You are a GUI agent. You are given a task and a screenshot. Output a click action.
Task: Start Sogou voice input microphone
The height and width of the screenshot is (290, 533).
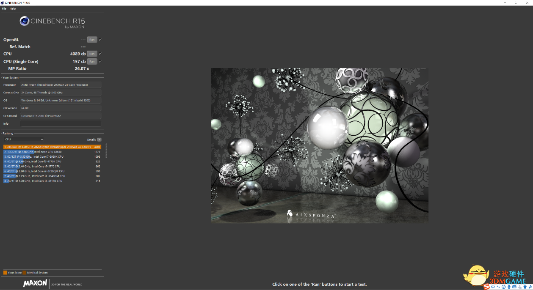coord(509,287)
